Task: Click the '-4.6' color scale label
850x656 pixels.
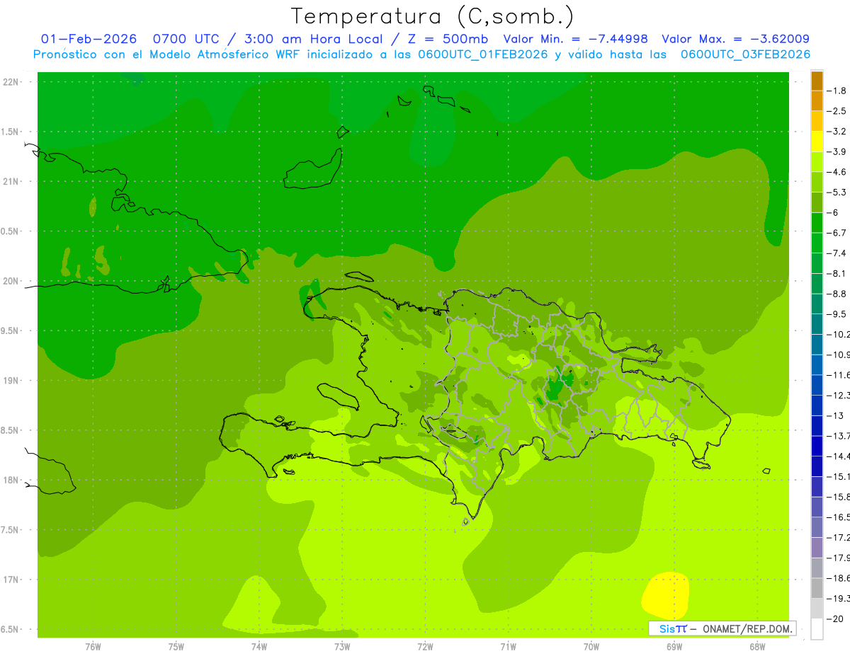Action: 837,172
